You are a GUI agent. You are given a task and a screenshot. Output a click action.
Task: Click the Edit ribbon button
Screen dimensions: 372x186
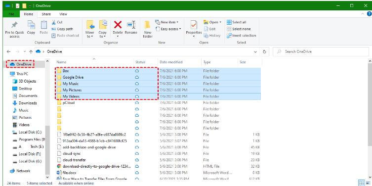pos(209,29)
